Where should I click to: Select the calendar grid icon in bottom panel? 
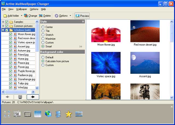pos(38,114)
